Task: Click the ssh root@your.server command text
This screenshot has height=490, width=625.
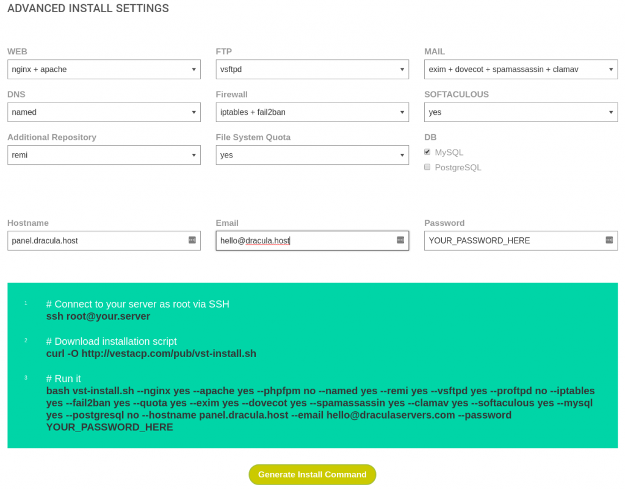Action: [98, 316]
